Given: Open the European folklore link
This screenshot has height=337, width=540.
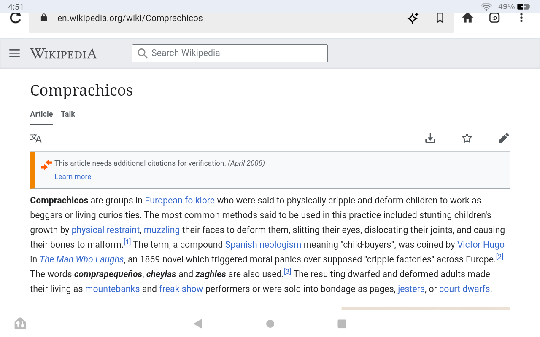Looking at the screenshot, I should (x=180, y=201).
